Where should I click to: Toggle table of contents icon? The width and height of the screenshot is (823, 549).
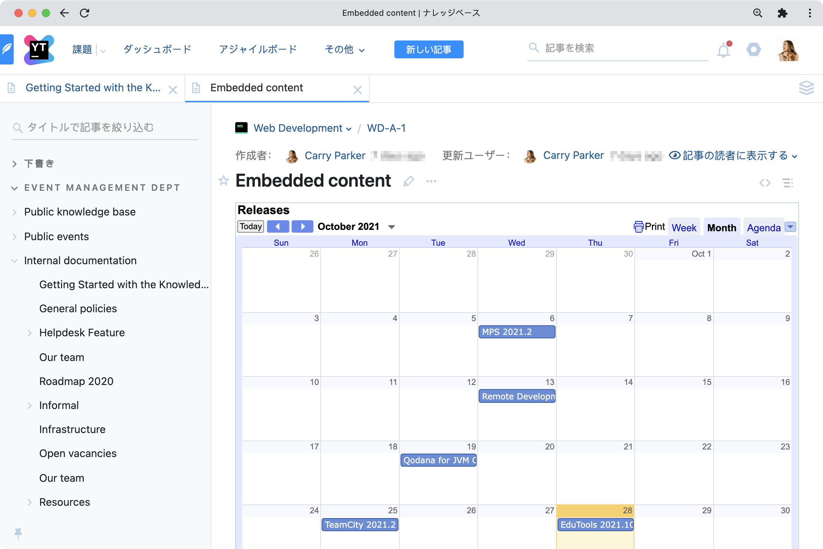(788, 183)
